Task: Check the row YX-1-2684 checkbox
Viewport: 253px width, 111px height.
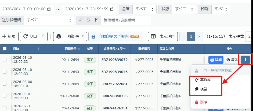Action: click(x=5, y=108)
